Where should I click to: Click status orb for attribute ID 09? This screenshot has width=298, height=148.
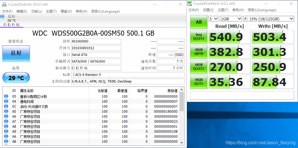(x=6, y=102)
